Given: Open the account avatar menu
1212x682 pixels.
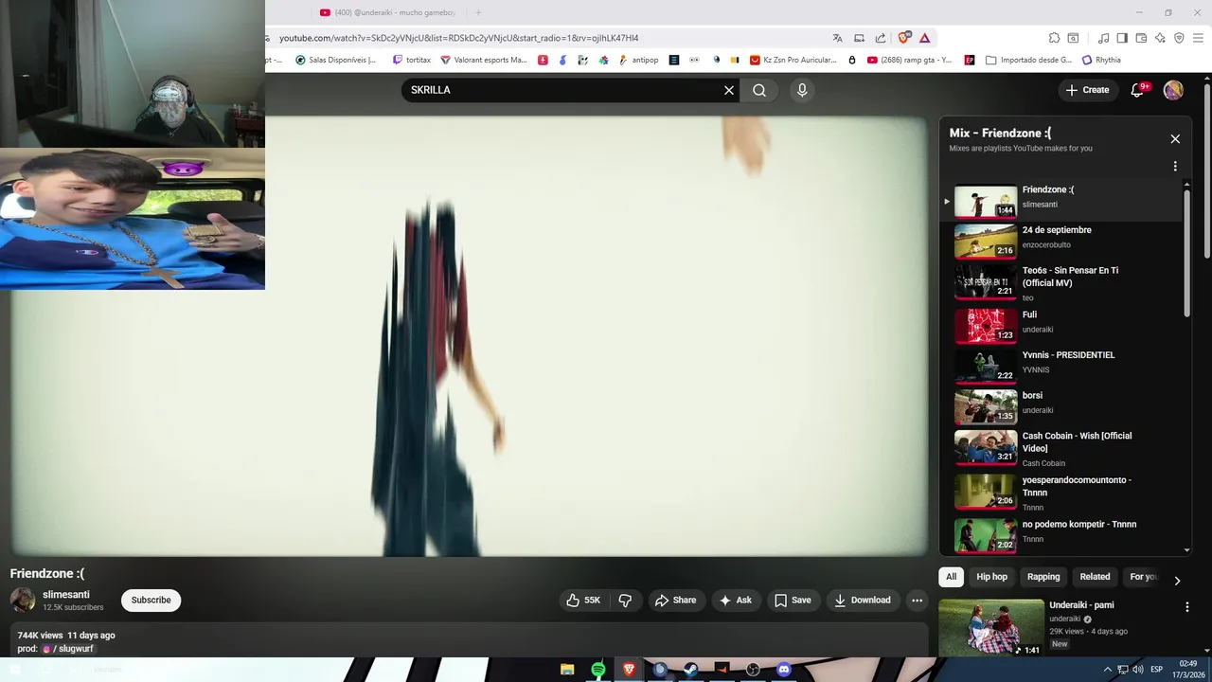Looking at the screenshot, I should (1173, 90).
